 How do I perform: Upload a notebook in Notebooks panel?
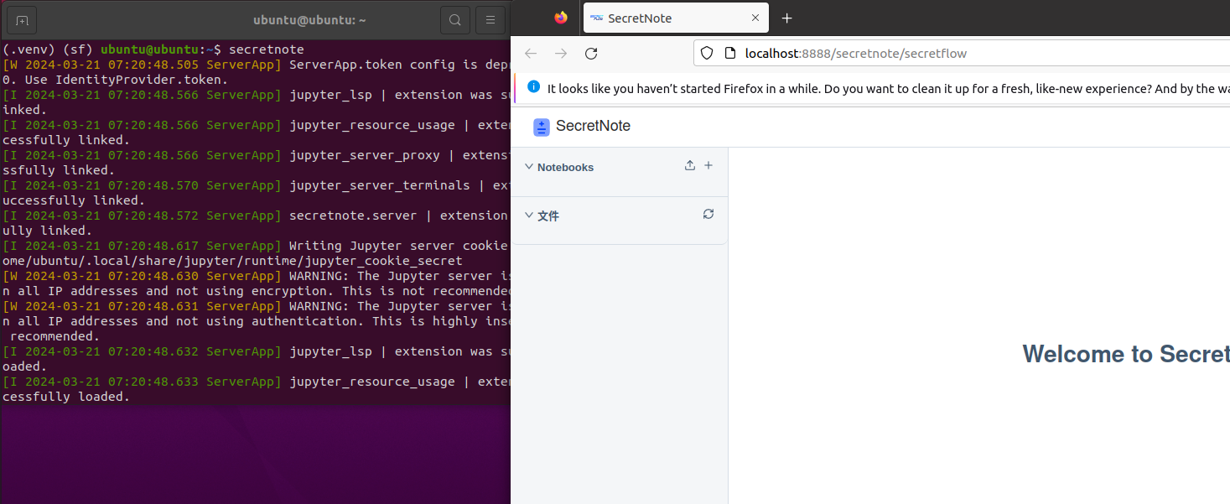[x=690, y=166]
